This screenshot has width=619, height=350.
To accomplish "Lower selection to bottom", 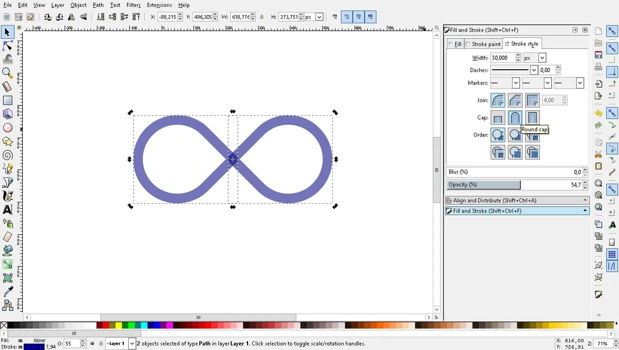I will click(x=101, y=17).
